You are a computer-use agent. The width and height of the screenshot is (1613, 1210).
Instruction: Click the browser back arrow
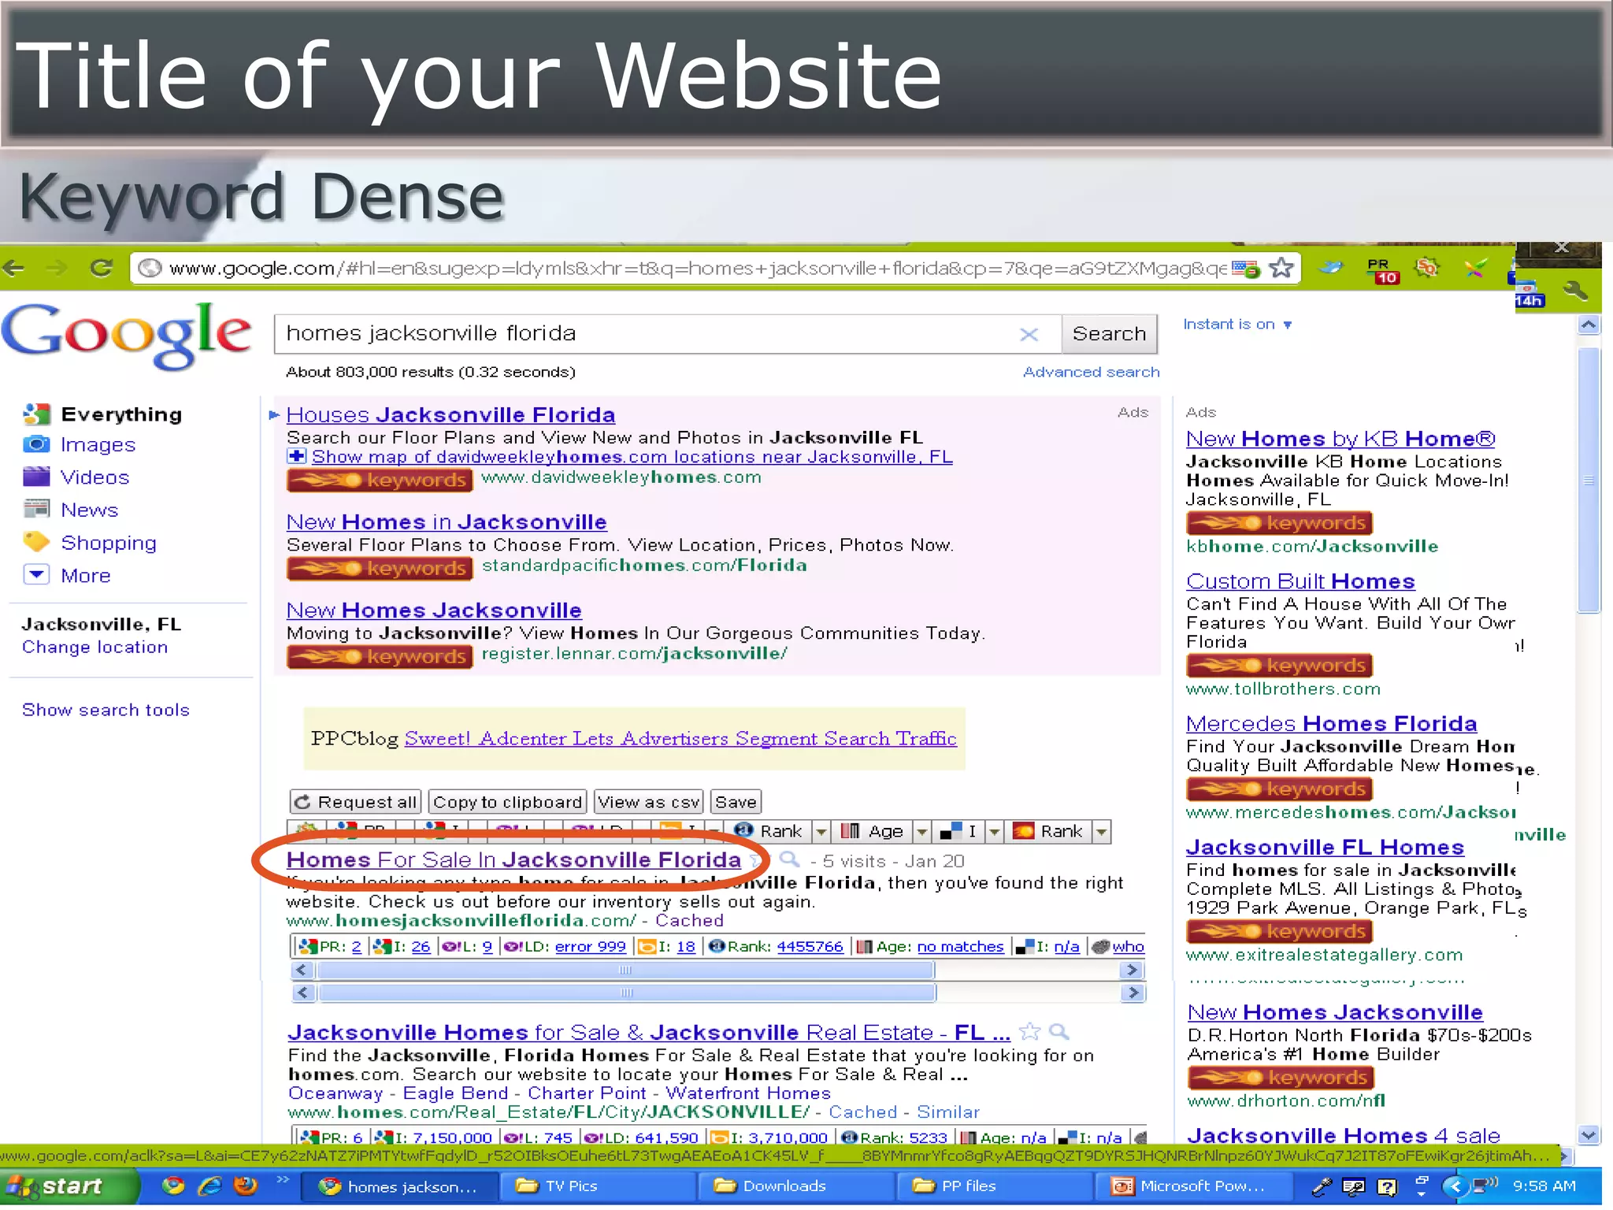click(13, 268)
